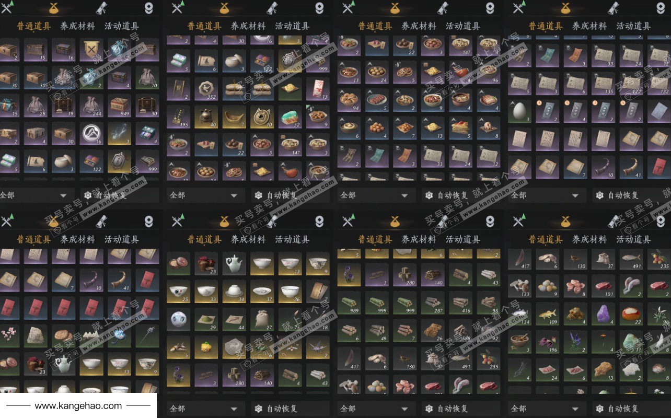This screenshot has width=671, height=418.
Task: Select the purple crystal ore item
Action: click(x=604, y=315)
